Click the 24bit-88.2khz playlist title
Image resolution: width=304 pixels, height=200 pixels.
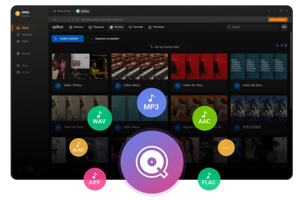click(252, 85)
